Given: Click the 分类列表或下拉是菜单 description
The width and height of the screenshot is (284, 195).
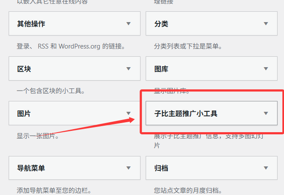Looking at the screenshot, I should (188, 46).
